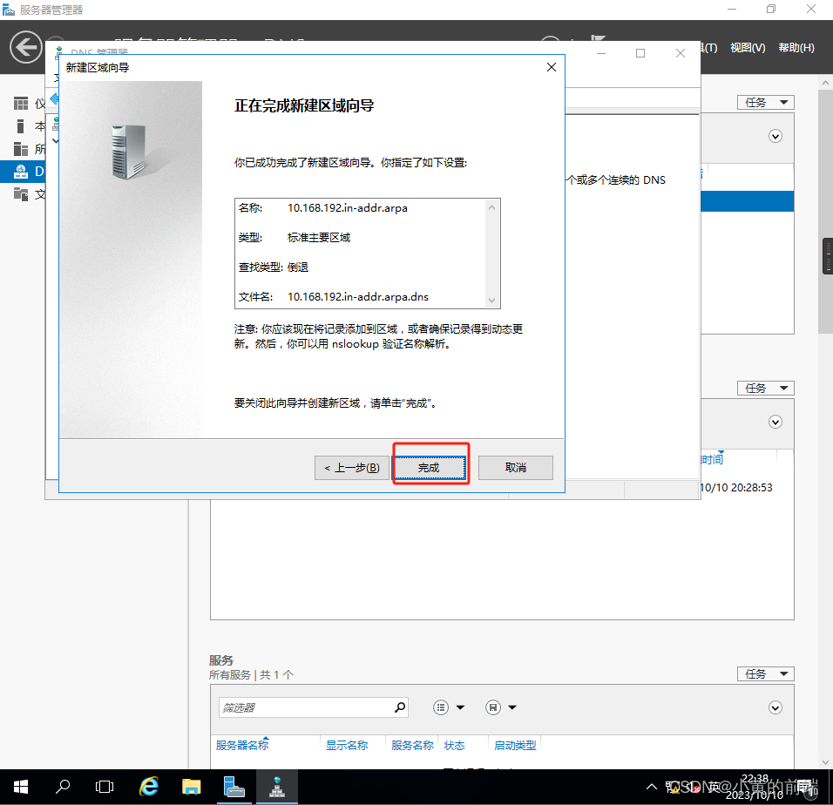Select the 名称 10.168.192.in-addr.arpa line
The width and height of the screenshot is (833, 805).
point(323,208)
